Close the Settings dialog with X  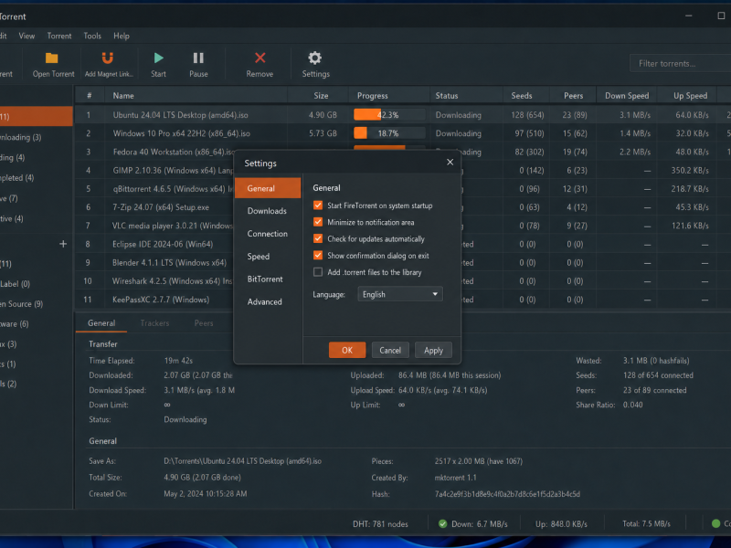click(450, 163)
